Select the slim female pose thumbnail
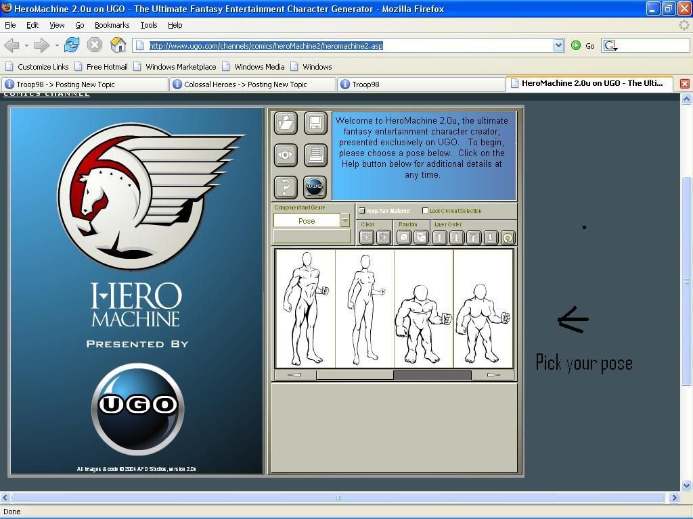Image resolution: width=693 pixels, height=519 pixels. [x=365, y=308]
